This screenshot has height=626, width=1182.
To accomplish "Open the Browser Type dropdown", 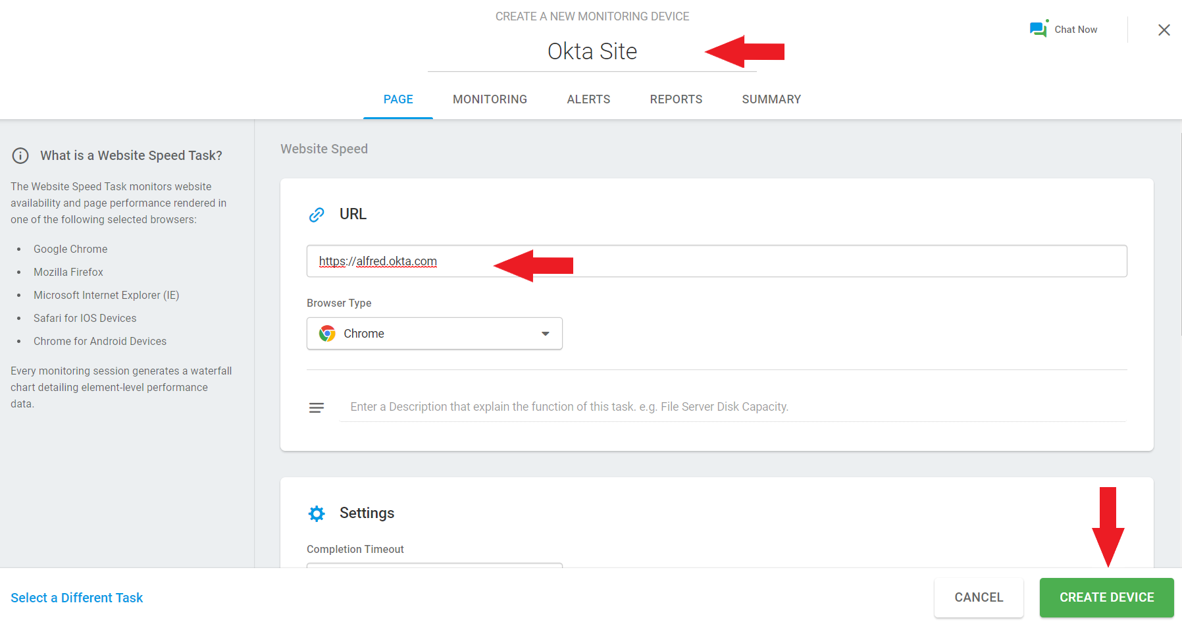I will (434, 333).
